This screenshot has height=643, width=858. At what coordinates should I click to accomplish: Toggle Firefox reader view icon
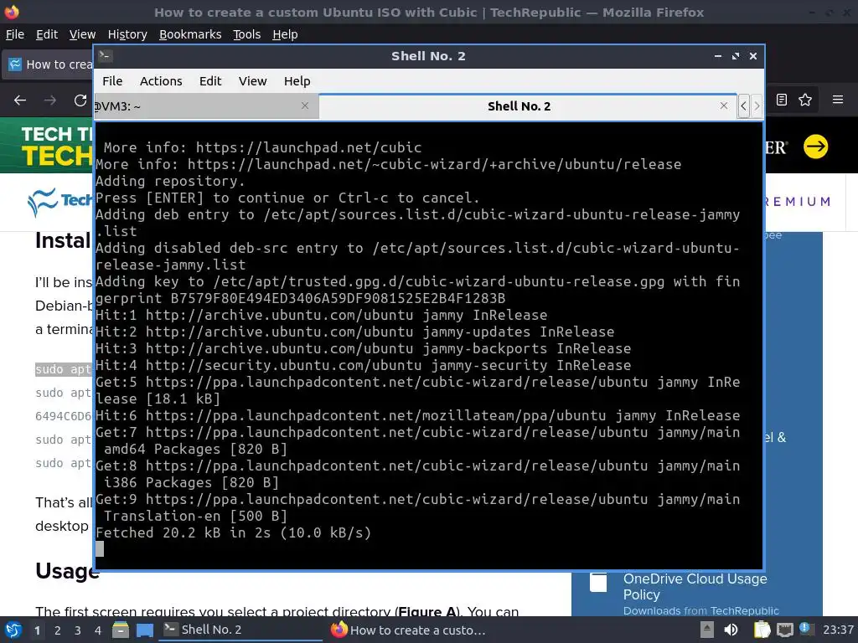coord(782,100)
